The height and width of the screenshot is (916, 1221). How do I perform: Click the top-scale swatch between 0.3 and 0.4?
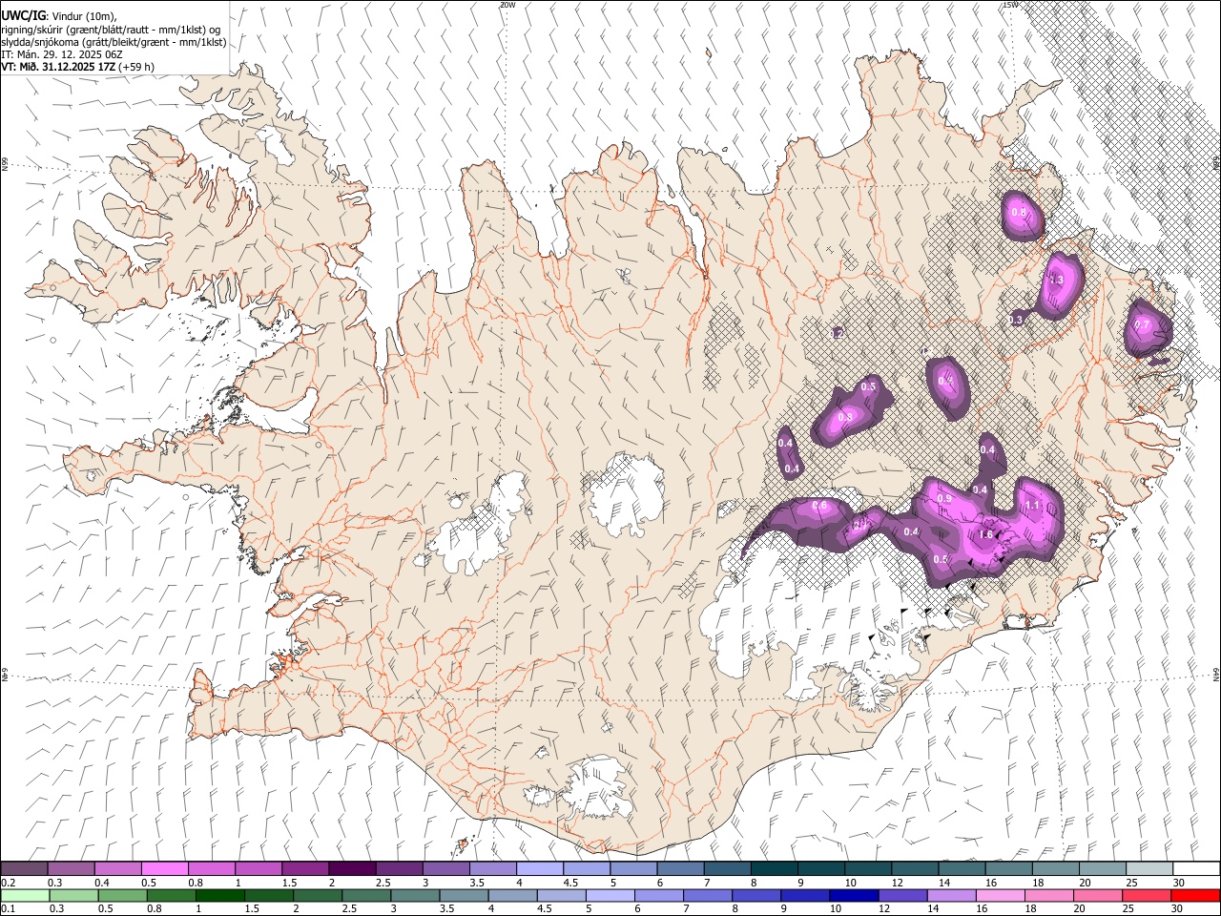[x=71, y=868]
